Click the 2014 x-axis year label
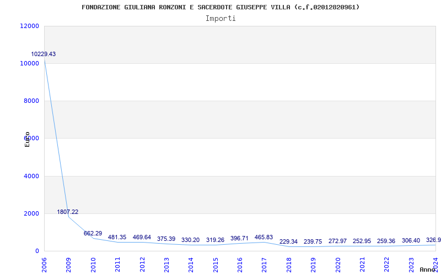This screenshot has height=275, width=441. click(x=191, y=265)
